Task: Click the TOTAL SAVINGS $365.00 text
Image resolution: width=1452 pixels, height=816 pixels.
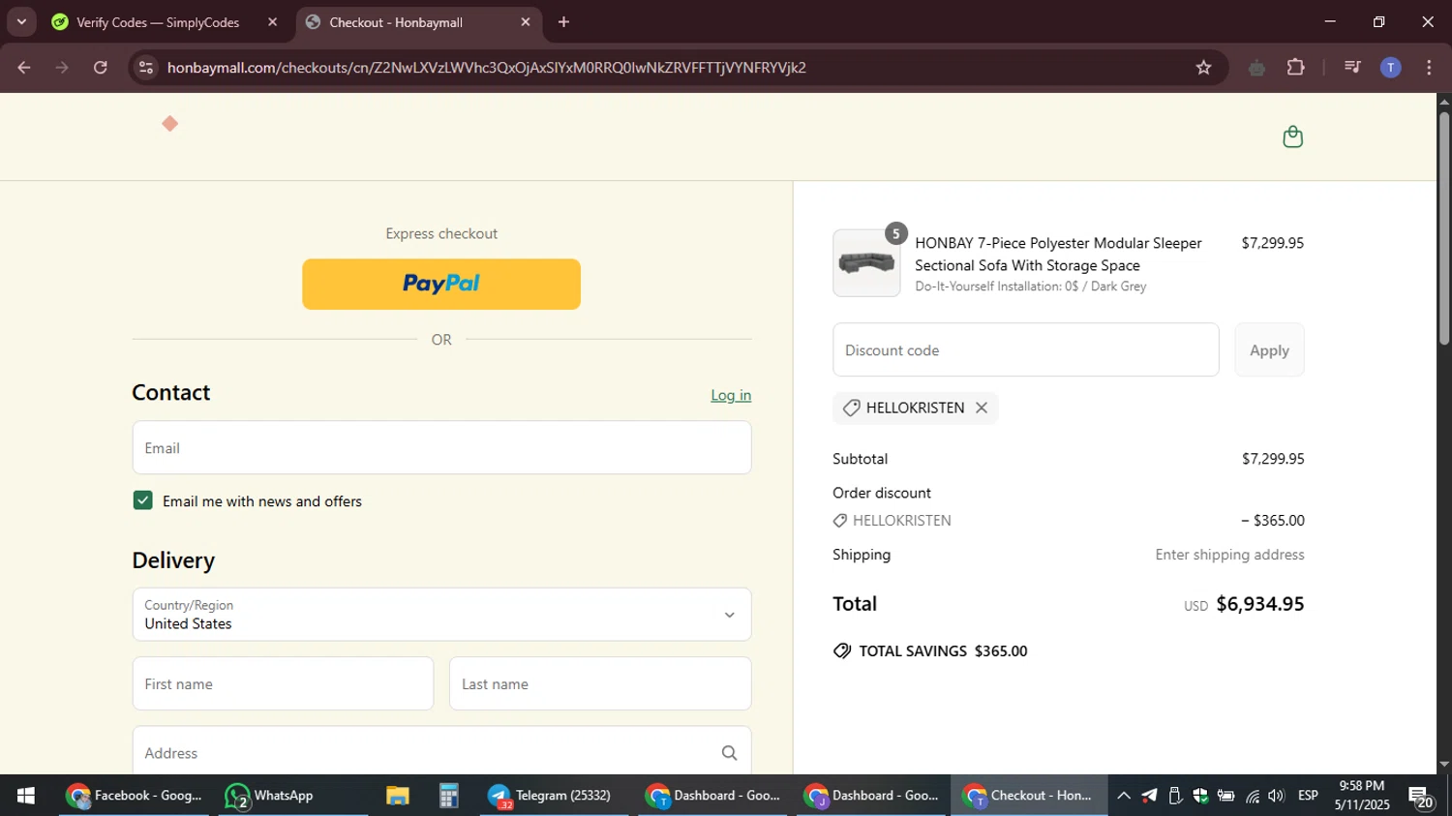Action: (x=943, y=651)
